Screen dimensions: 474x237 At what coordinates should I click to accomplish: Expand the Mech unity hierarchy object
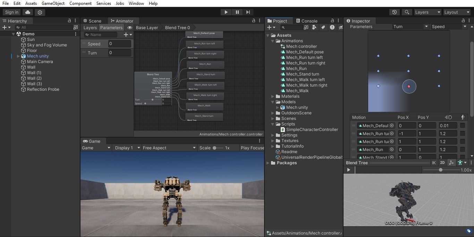(18, 56)
